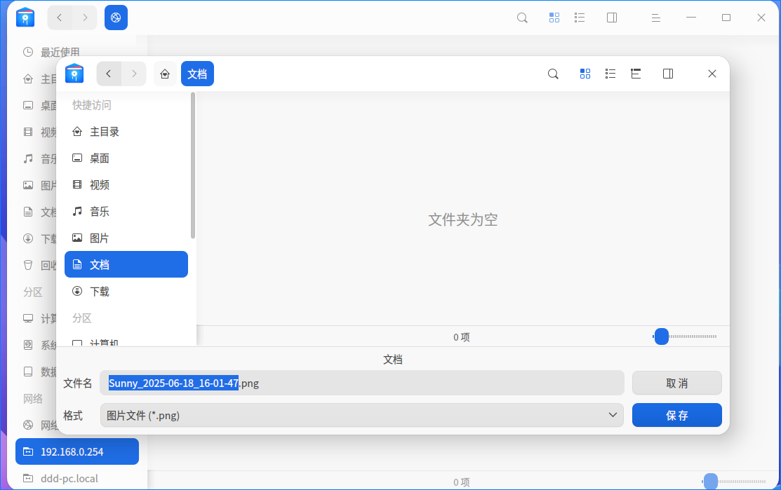Switch main window to icon view

click(x=554, y=18)
